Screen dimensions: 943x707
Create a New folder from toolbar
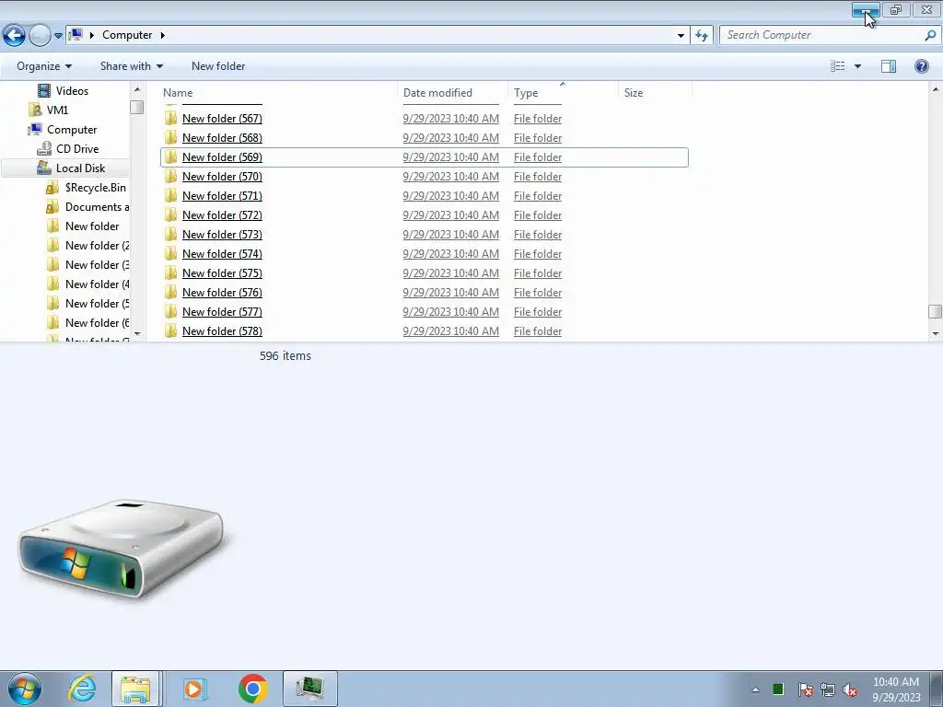(x=218, y=66)
